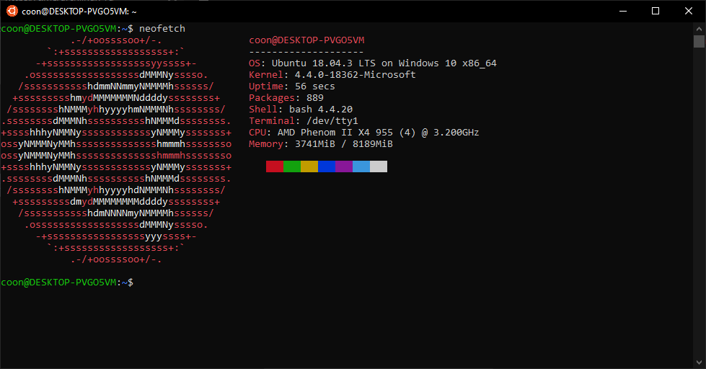Click the uptime value '56 secs'
Image resolution: width=706 pixels, height=369 pixels.
pyautogui.click(x=314, y=86)
